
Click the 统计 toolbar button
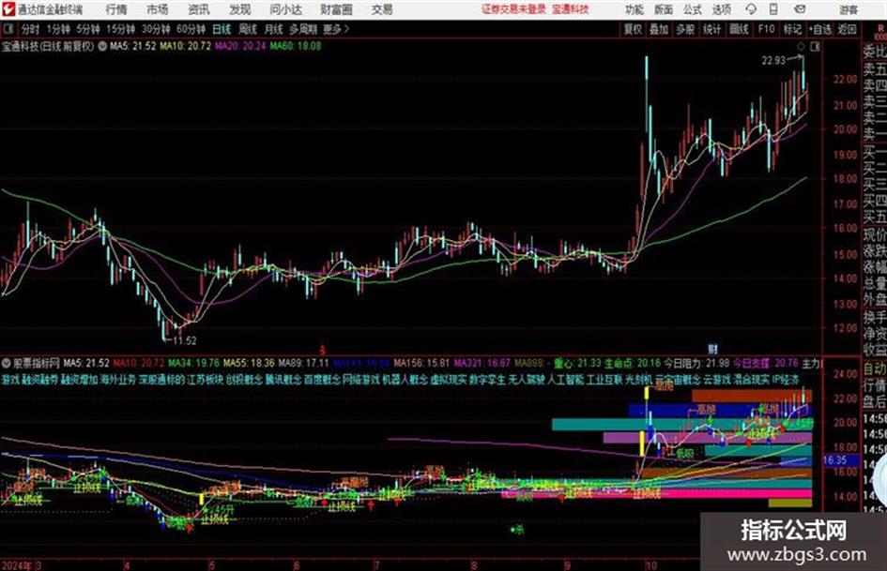(x=711, y=29)
